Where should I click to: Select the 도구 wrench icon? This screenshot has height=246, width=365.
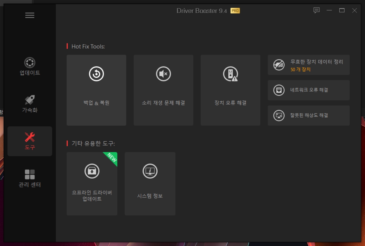point(30,137)
